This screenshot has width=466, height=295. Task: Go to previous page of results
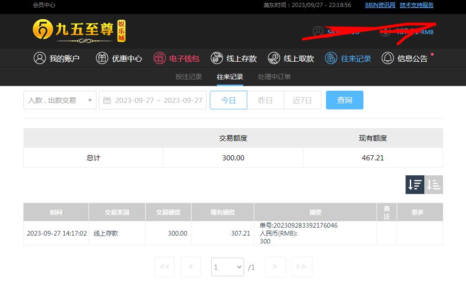(191, 267)
